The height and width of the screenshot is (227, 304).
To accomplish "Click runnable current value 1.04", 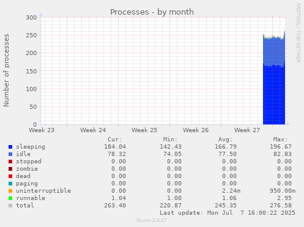I will click(119, 198).
